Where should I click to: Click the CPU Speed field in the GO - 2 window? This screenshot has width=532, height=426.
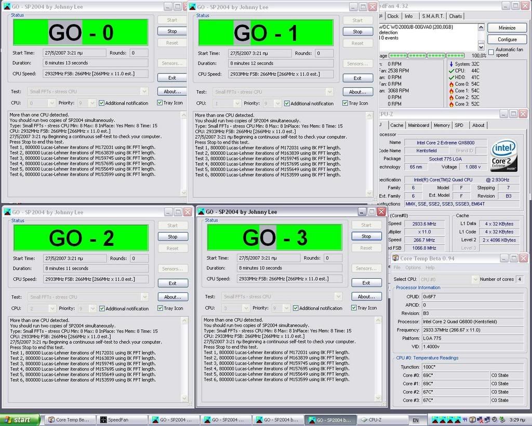click(96, 279)
